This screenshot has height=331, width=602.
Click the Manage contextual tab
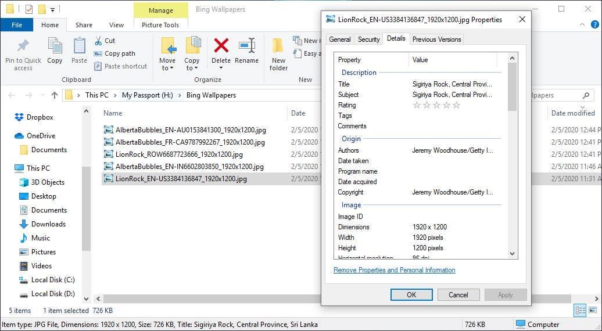161,10
